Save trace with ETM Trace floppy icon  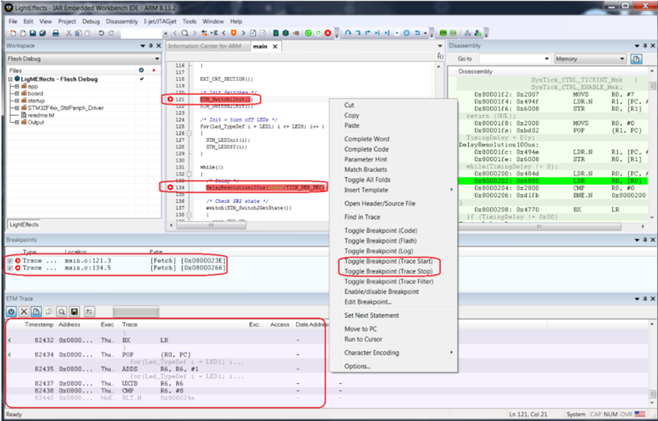click(74, 312)
